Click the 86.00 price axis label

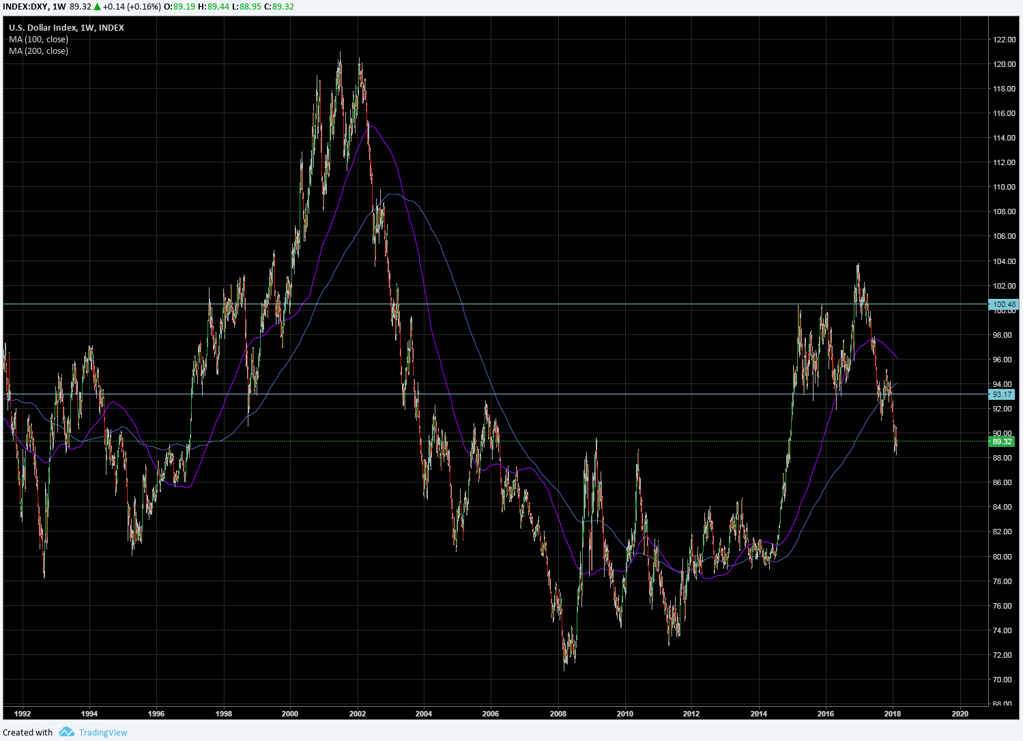(1003, 482)
